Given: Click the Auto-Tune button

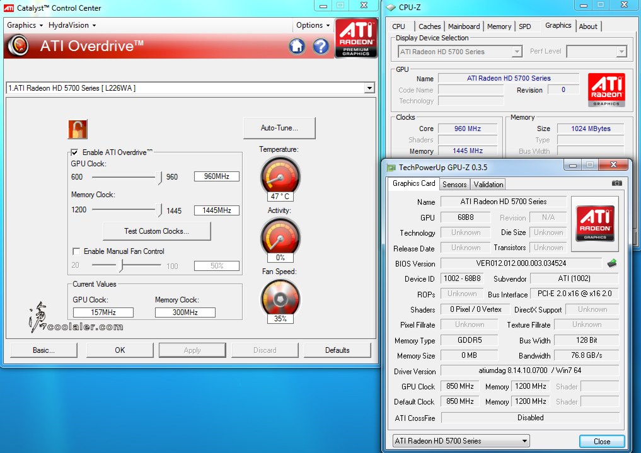Looking at the screenshot, I should click(x=280, y=128).
